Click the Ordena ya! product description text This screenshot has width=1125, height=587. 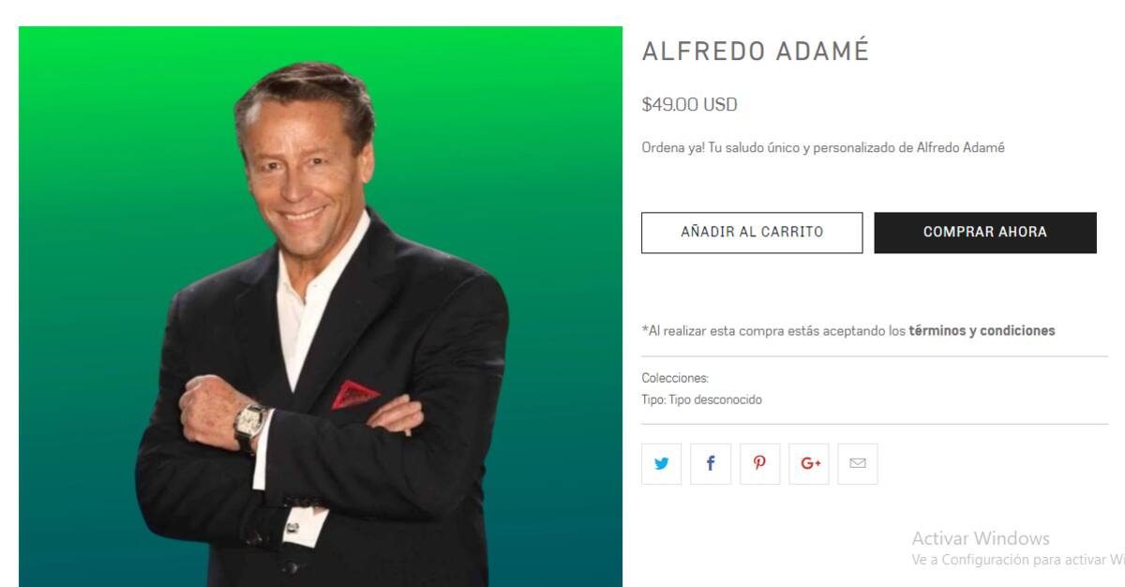click(823, 148)
